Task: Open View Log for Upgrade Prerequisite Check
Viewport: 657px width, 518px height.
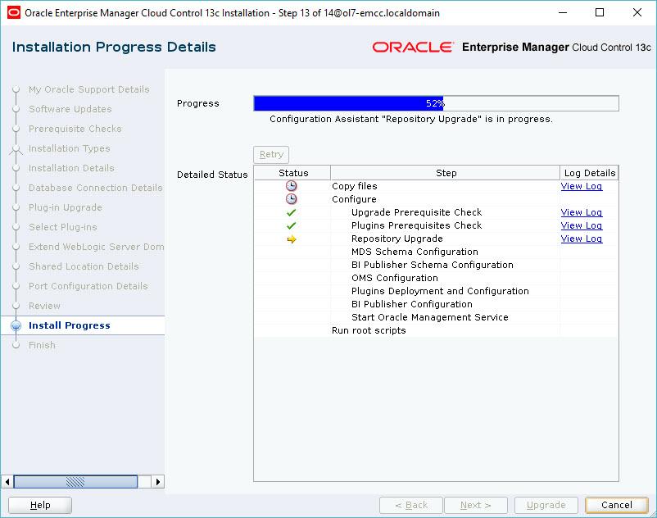Action: pos(581,212)
